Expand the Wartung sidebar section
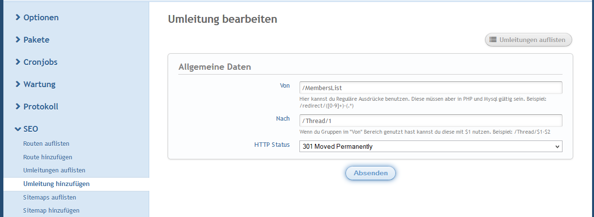 tap(39, 84)
